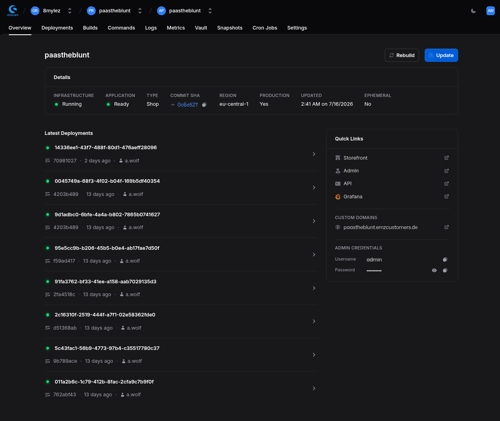Click the Rebuild button
Image resolution: width=500 pixels, height=421 pixels.
[x=402, y=55]
